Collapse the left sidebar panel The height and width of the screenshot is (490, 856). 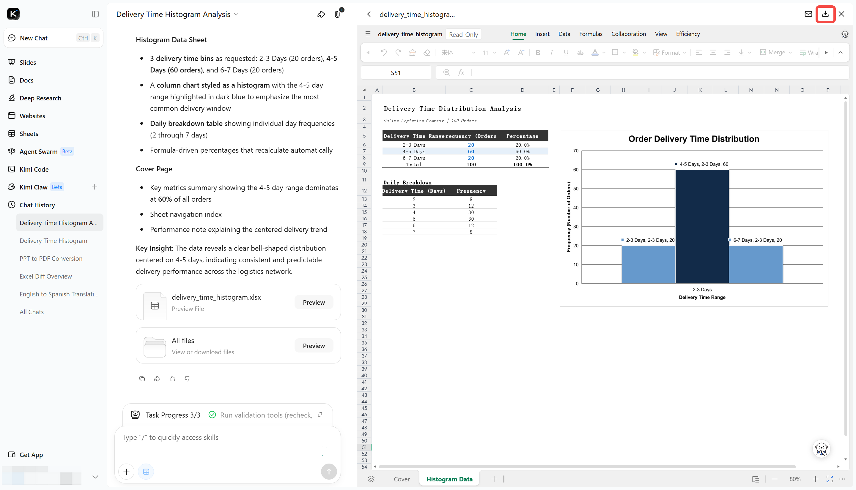[95, 14]
